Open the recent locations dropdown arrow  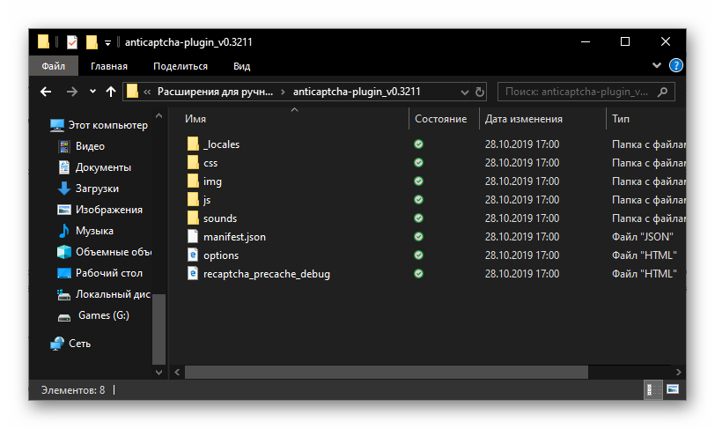coord(92,92)
